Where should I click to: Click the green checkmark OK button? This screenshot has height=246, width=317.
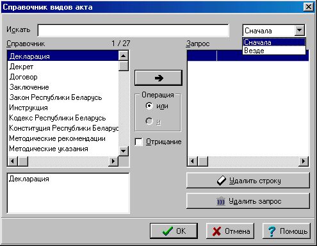pos(174,231)
